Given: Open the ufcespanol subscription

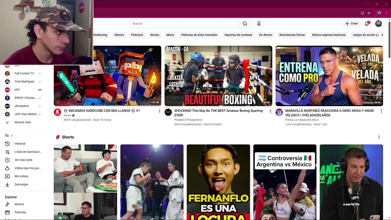Looking at the screenshot, I should pyautogui.click(x=23, y=106).
